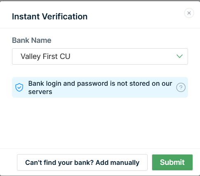Viewport: 200px width, 176px height.
Task: Open the Valley First CU dropdown
Action: point(100,56)
